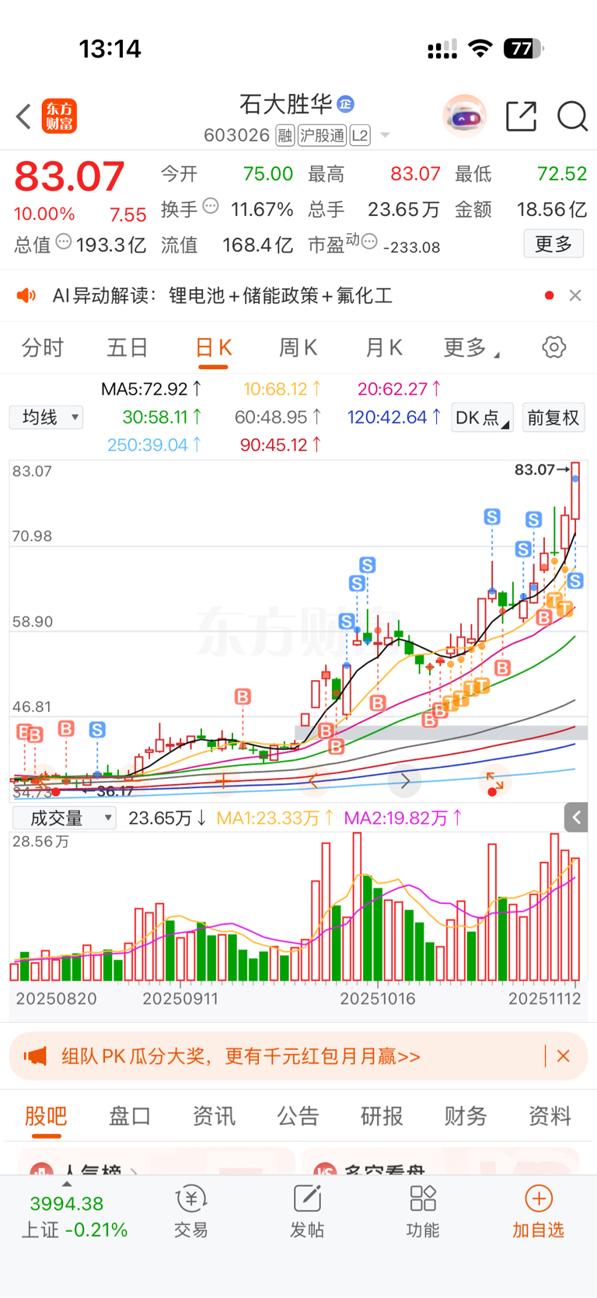
Task: Tap the 沪股通 tag
Action: click(x=322, y=136)
